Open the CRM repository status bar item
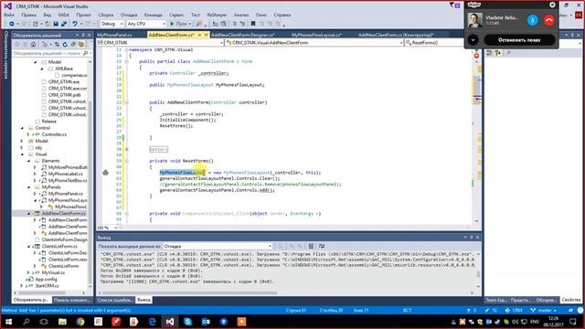Image resolution: width=585 pixels, height=329 pixels. coord(514,311)
